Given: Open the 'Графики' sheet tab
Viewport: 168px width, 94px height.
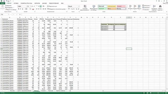Looking at the screenshot, I should tap(43, 91).
